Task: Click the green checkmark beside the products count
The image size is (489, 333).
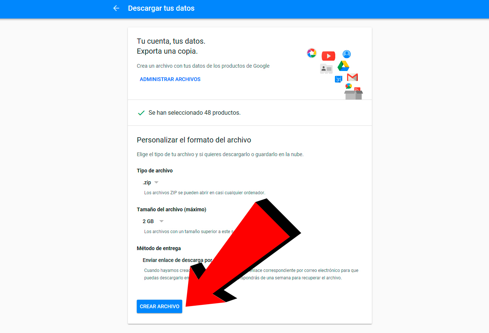Action: (141, 112)
